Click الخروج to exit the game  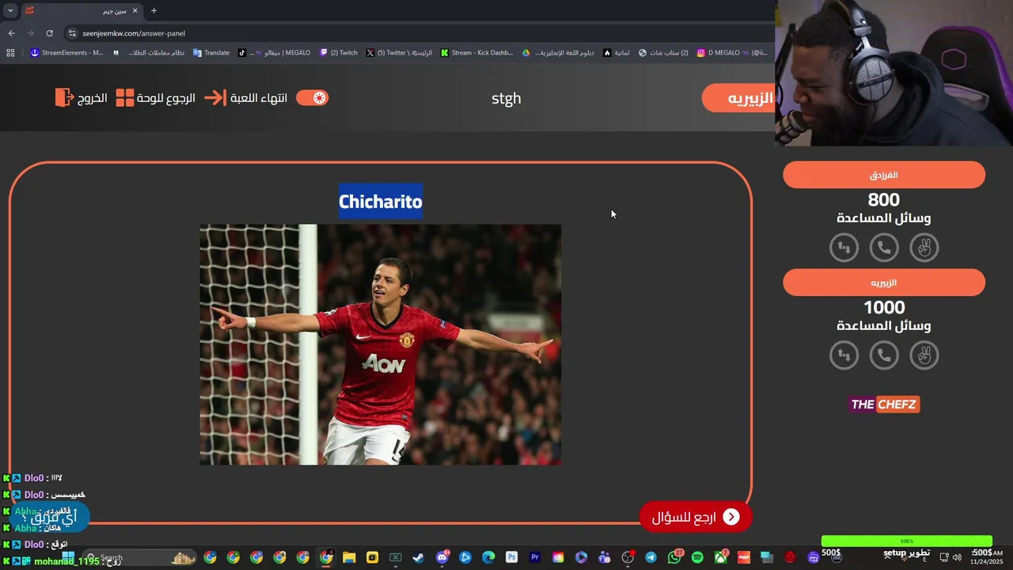pyautogui.click(x=82, y=98)
